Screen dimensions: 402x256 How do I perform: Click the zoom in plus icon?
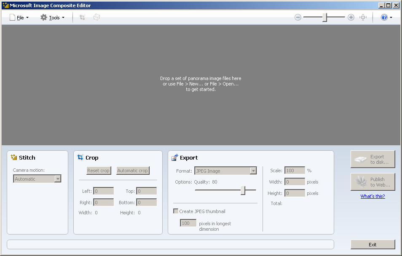click(351, 17)
